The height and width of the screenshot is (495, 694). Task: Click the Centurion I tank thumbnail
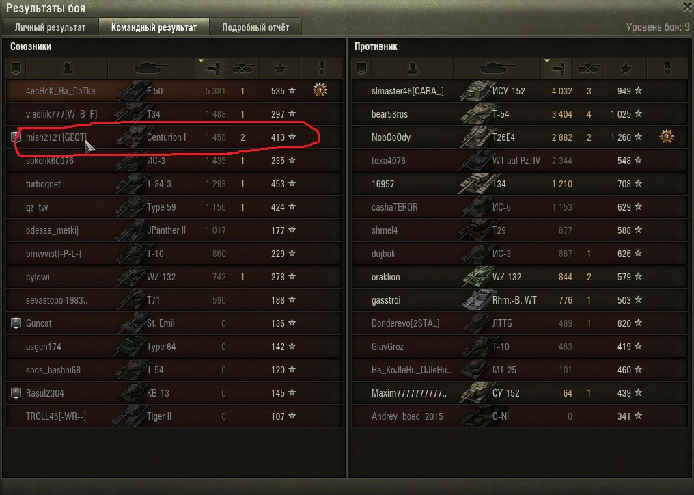click(x=130, y=137)
